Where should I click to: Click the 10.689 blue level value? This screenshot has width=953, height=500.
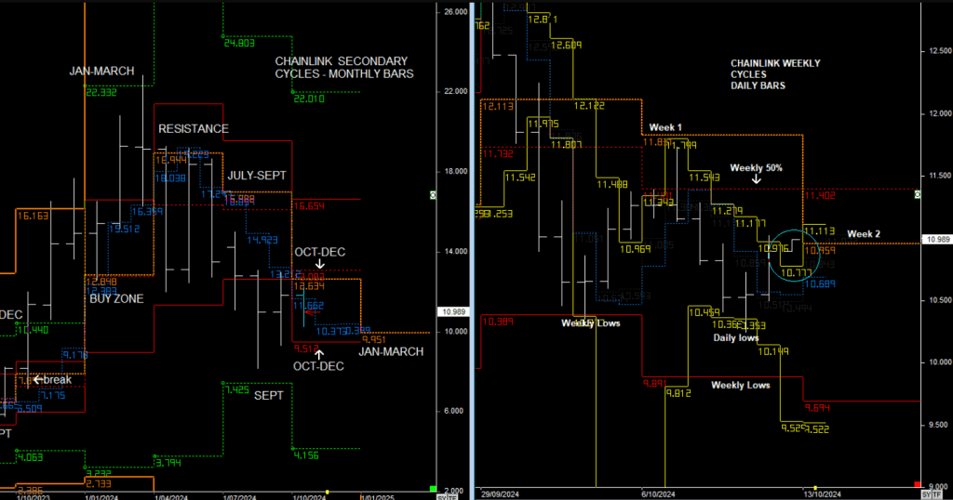pyautogui.click(x=820, y=284)
